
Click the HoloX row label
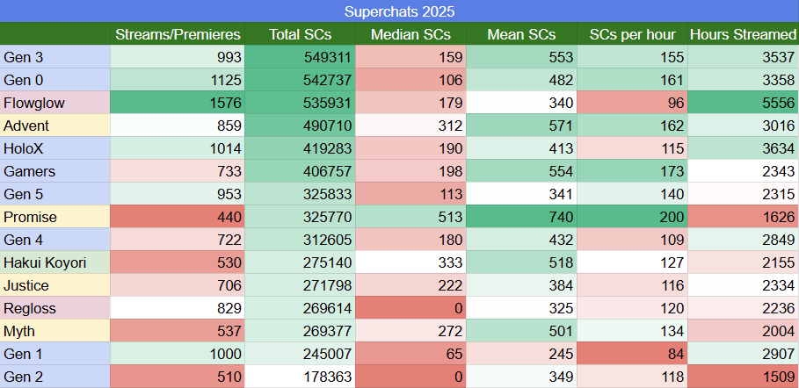point(55,148)
